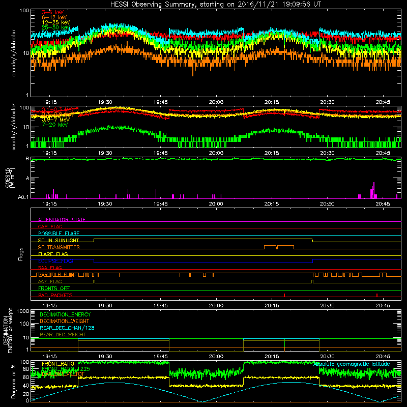
Task: Select the SAA_FLAG label
Action: tap(50, 268)
